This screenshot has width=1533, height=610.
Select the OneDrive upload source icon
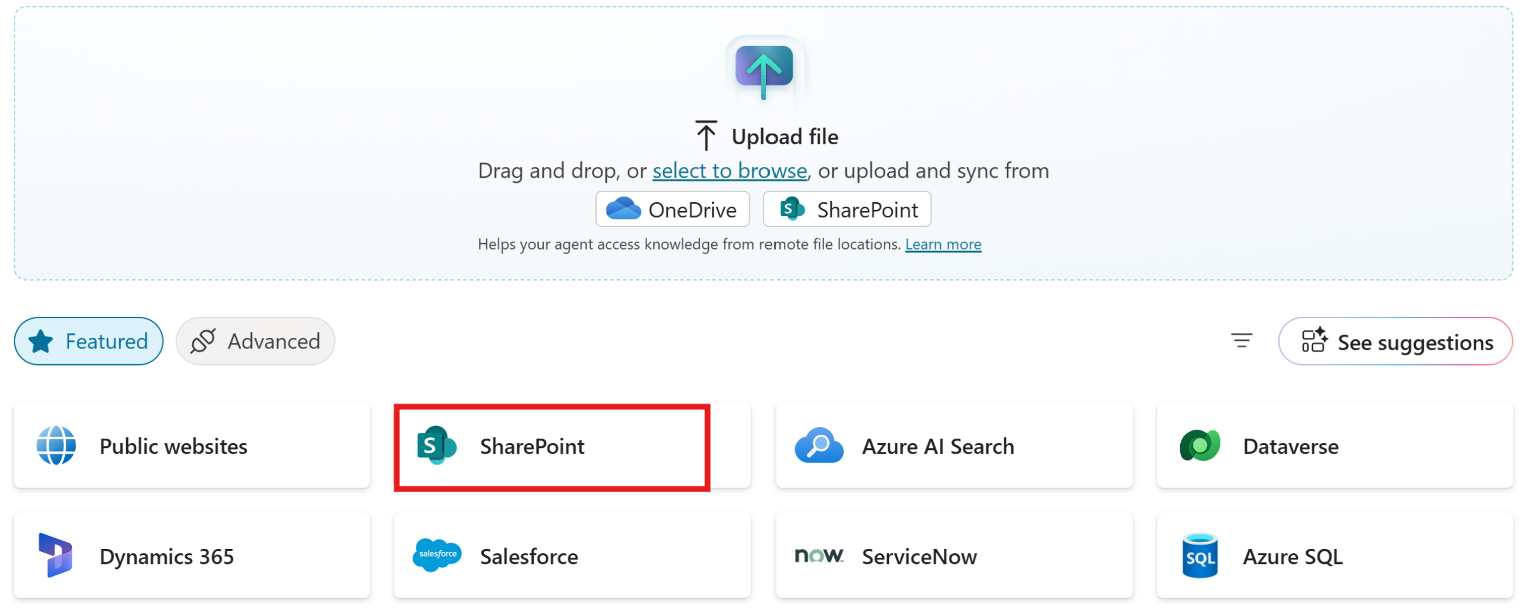[624, 209]
